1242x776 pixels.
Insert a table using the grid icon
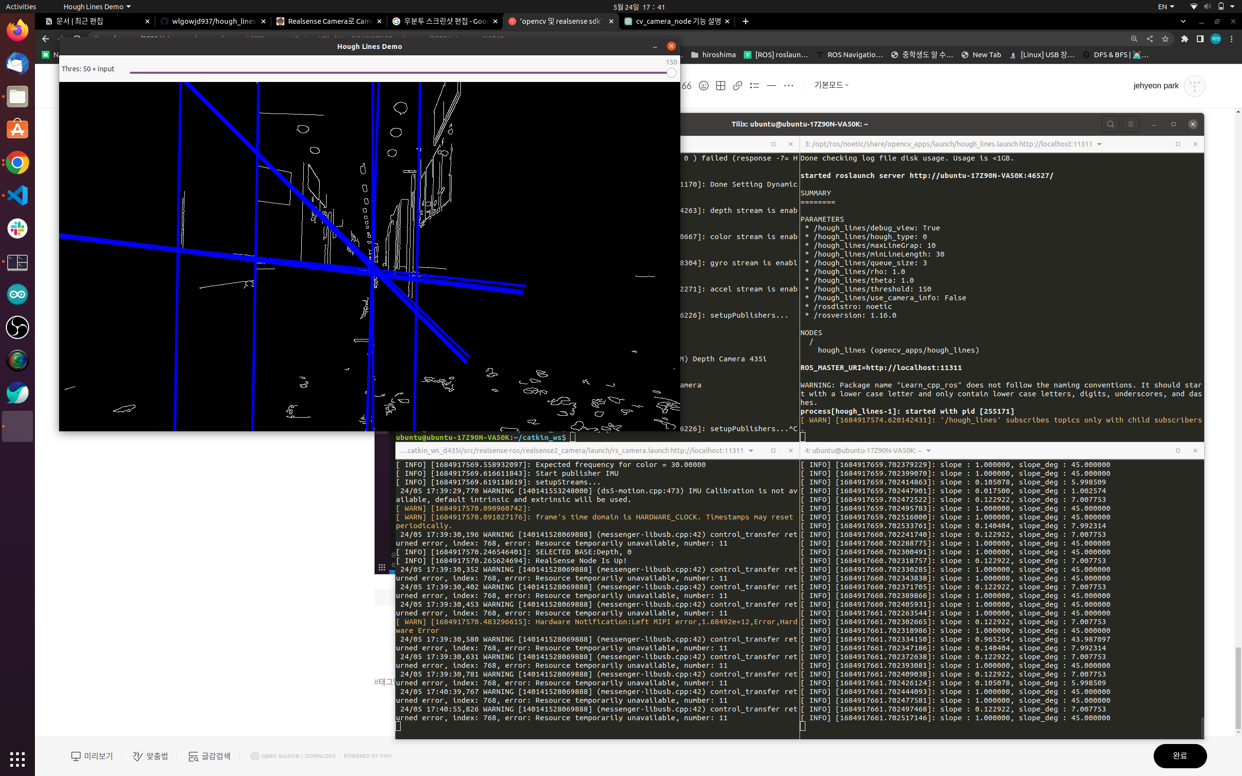720,86
